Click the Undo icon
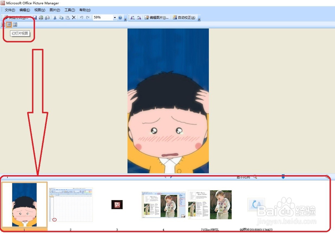The width and height of the screenshot is (335, 233). (x=80, y=17)
